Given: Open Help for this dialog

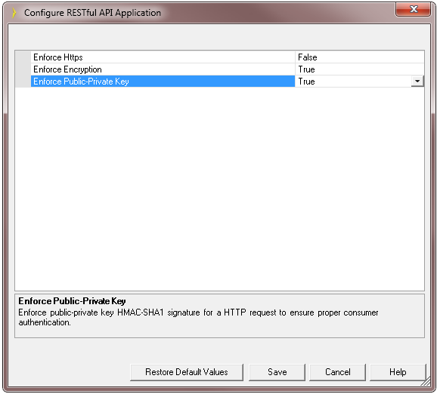Looking at the screenshot, I should coord(398,372).
